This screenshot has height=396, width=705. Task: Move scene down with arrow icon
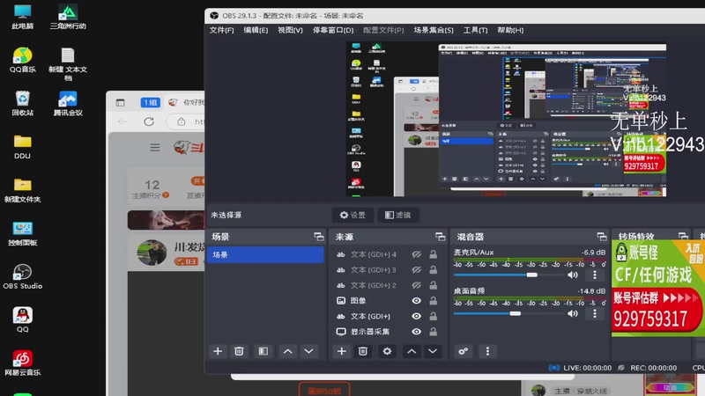309,351
